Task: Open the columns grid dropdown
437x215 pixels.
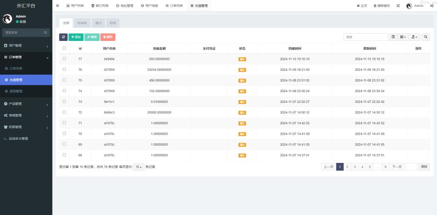Action: point(403,37)
